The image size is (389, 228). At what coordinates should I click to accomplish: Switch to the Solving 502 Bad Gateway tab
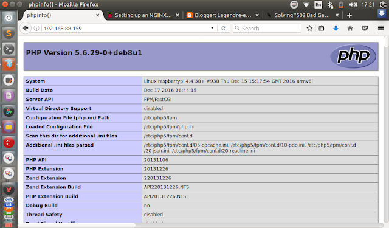tap(302, 15)
